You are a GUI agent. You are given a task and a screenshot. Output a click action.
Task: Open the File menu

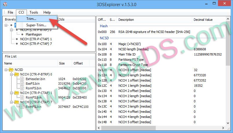tap(10, 12)
